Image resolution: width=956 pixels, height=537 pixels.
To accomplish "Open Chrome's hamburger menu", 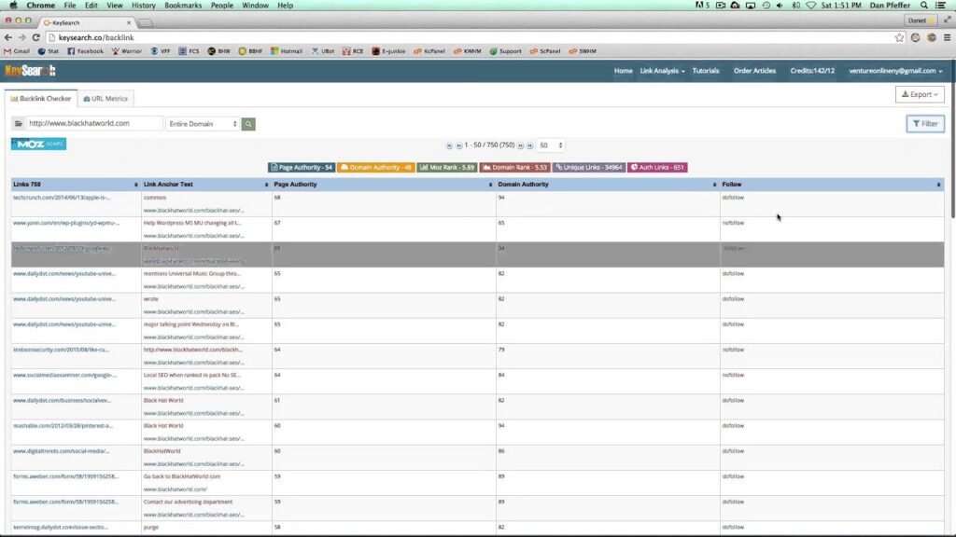I will coord(947,37).
